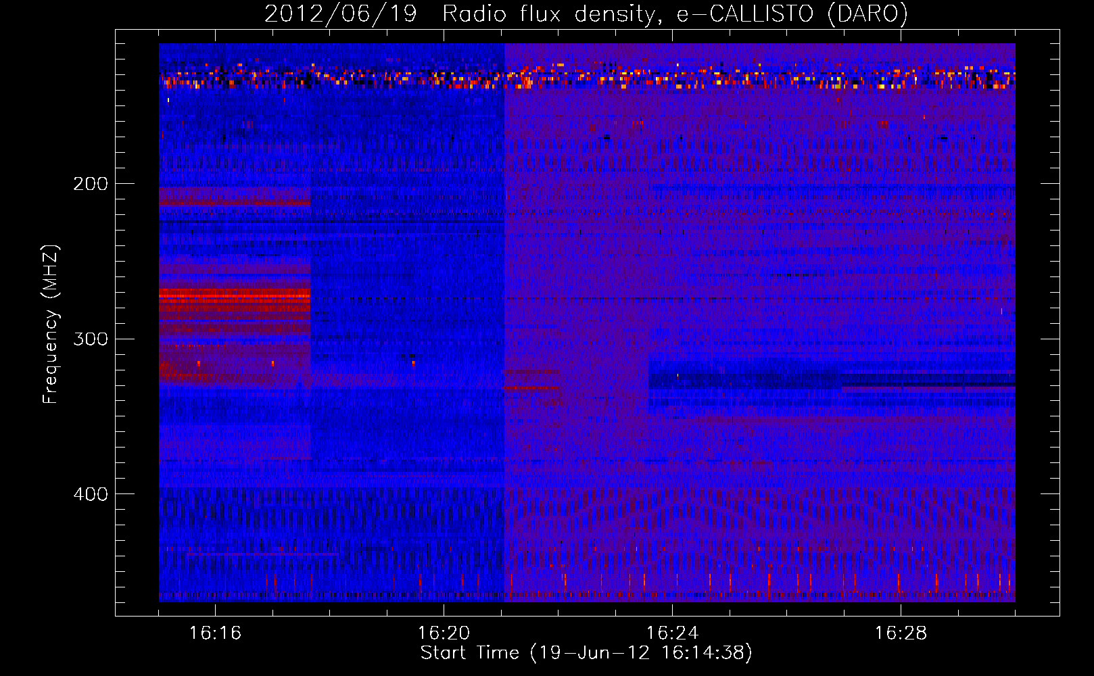1094x676 pixels.
Task: Click the '200' frequency tick label
Action: [90, 184]
